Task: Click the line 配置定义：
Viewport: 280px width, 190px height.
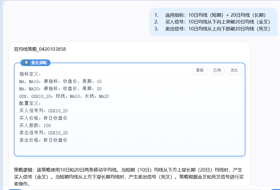Action: tap(30, 103)
